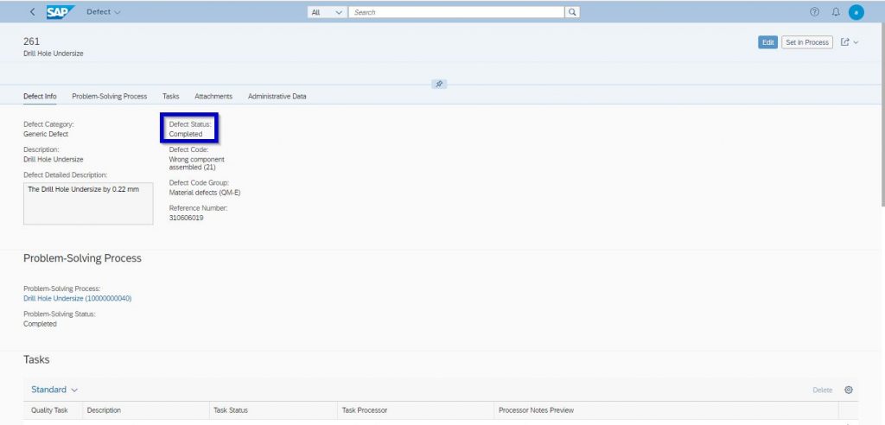Click the Description column header
The image size is (885, 425).
[146, 410]
